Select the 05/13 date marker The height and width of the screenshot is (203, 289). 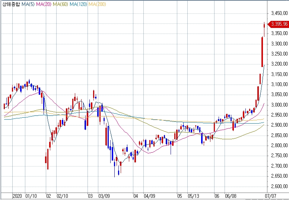point(194,196)
